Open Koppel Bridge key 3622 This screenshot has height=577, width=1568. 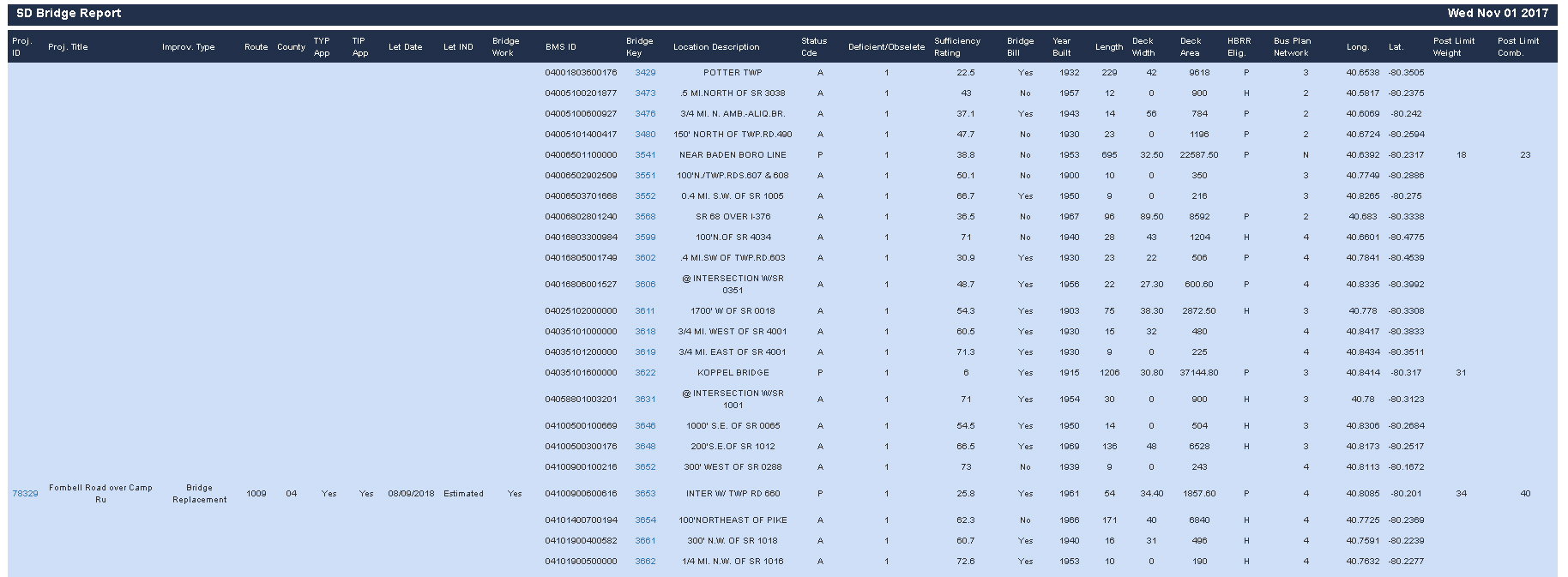pos(645,373)
